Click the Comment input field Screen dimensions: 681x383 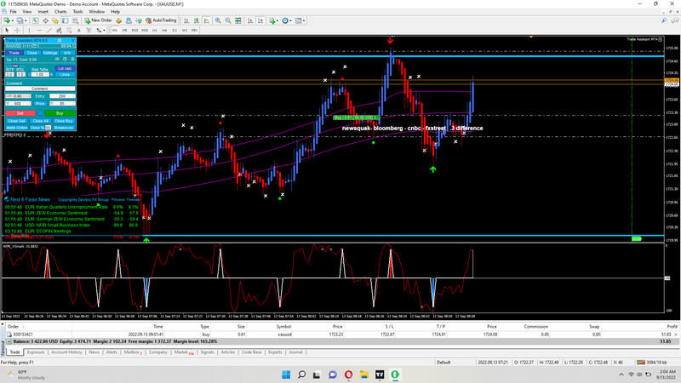tap(40, 89)
